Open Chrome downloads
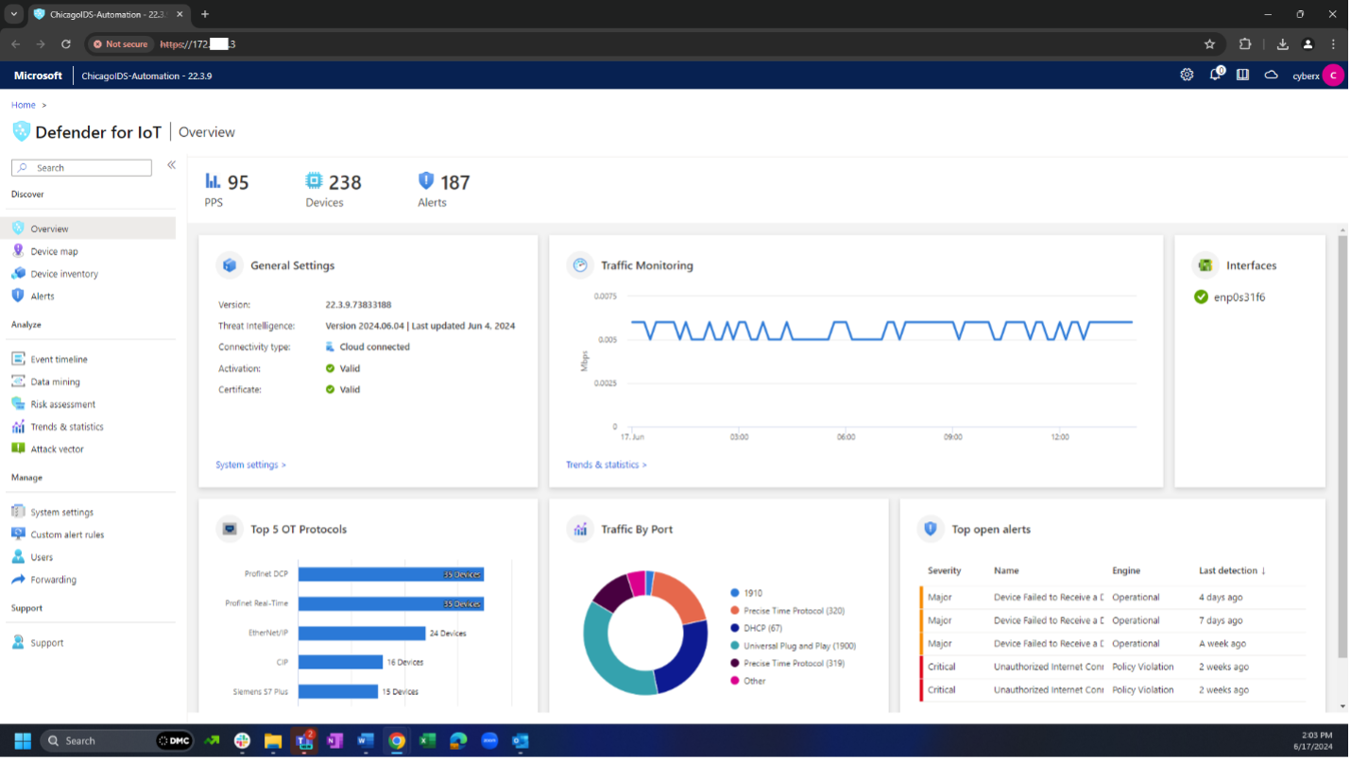This screenshot has height=761, width=1351. coord(1283,44)
